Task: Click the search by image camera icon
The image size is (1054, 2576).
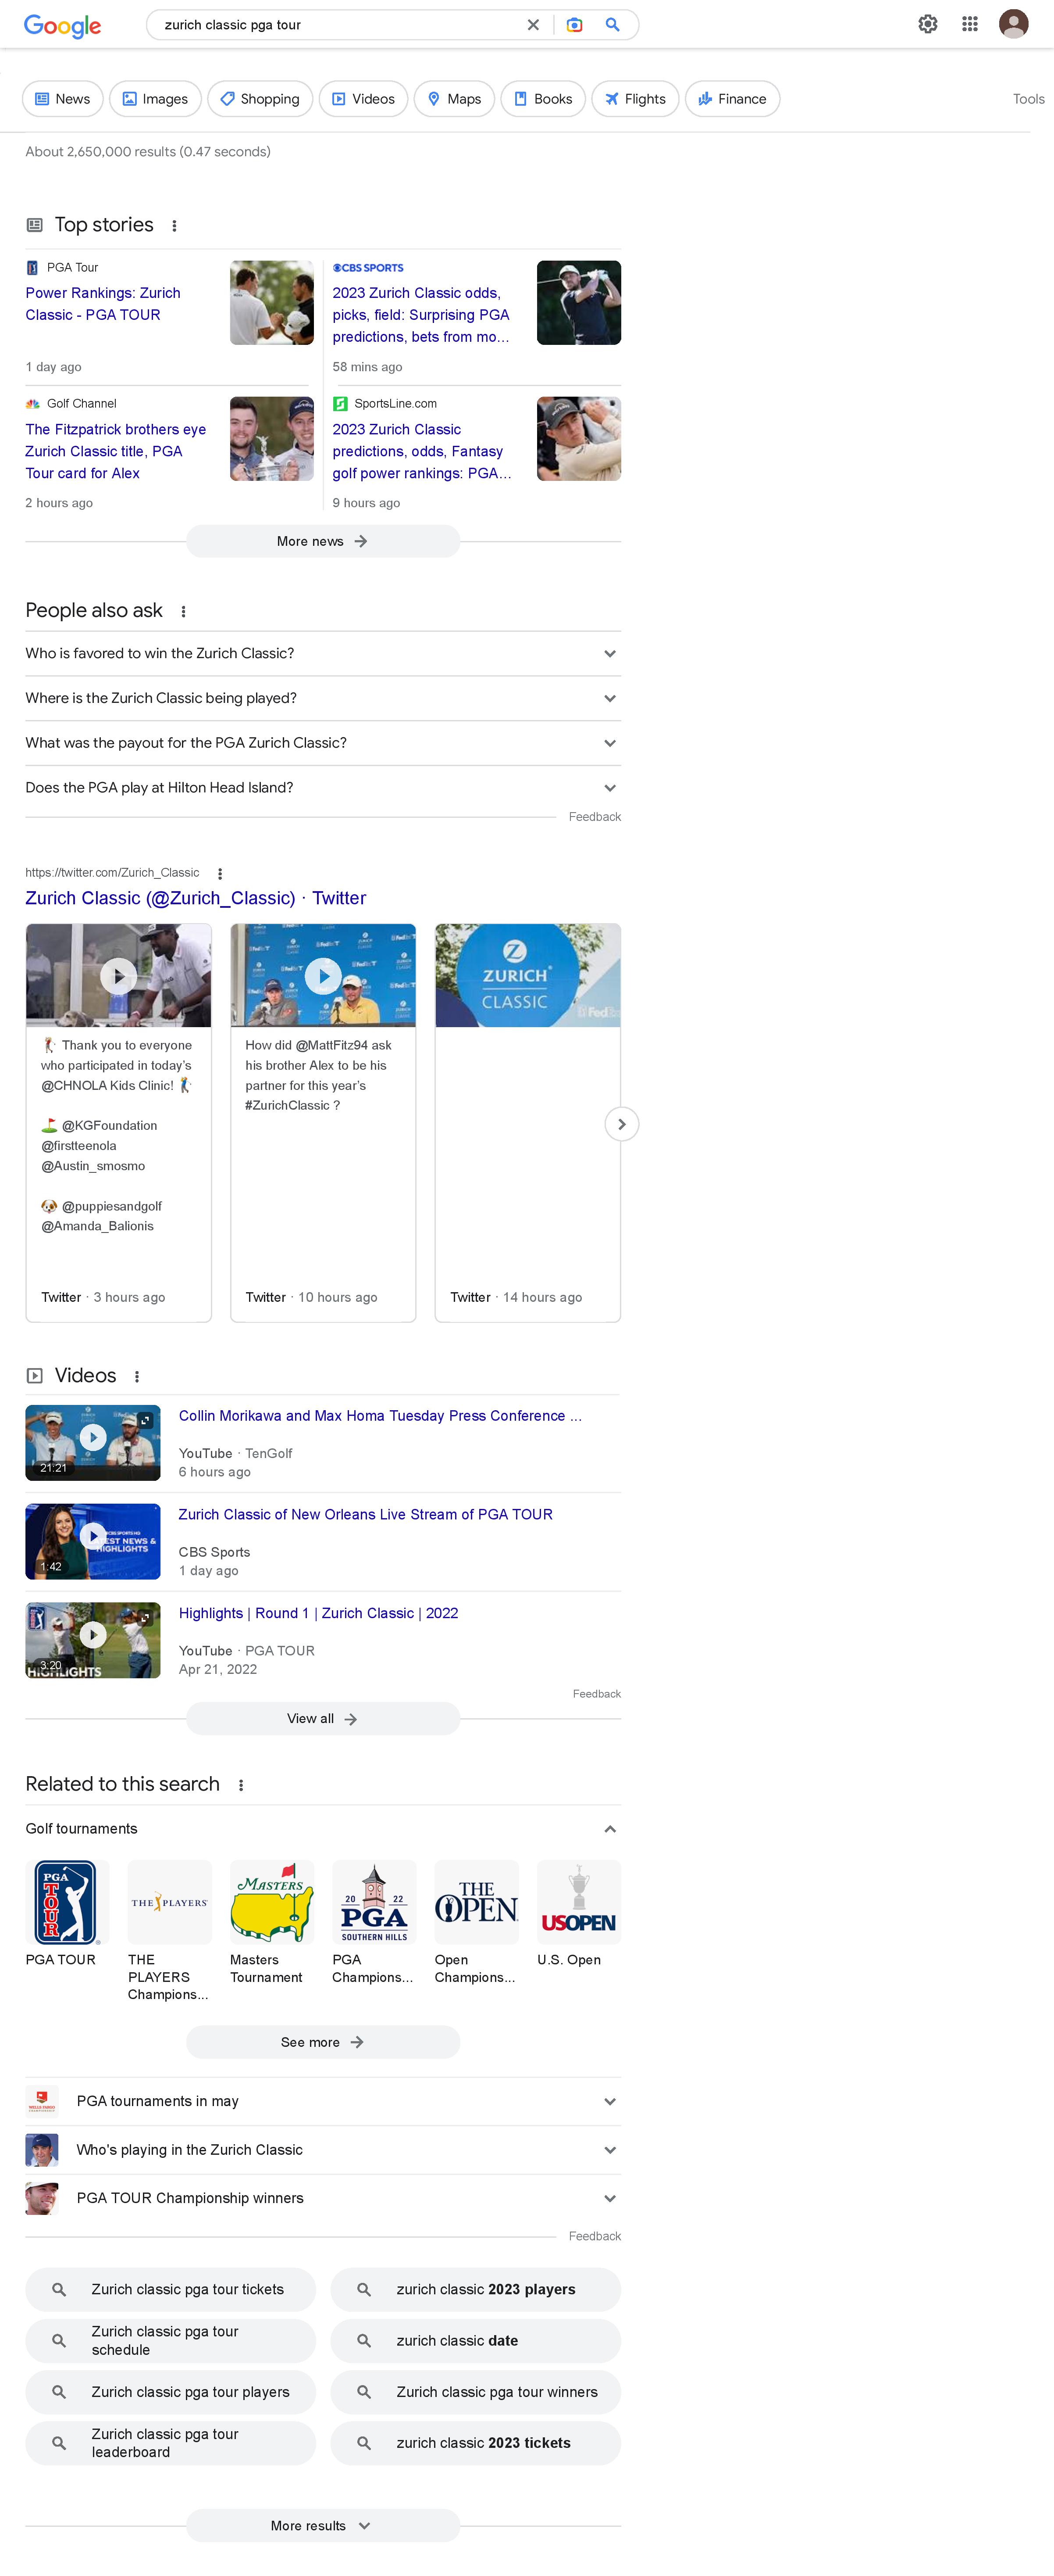Action: tap(574, 25)
